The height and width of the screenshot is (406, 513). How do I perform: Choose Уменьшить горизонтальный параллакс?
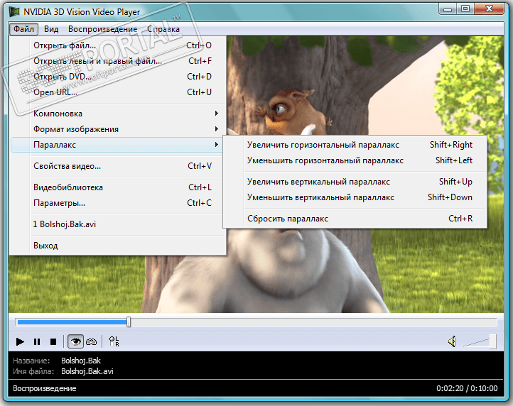(355, 160)
